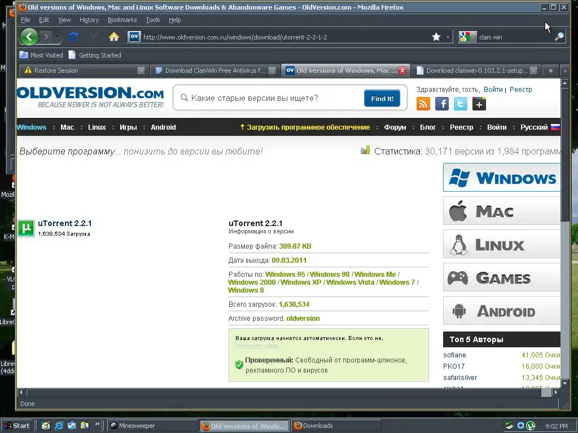The image size is (578, 433).
Task: Open the Linux navigation link
Action: [x=97, y=127]
